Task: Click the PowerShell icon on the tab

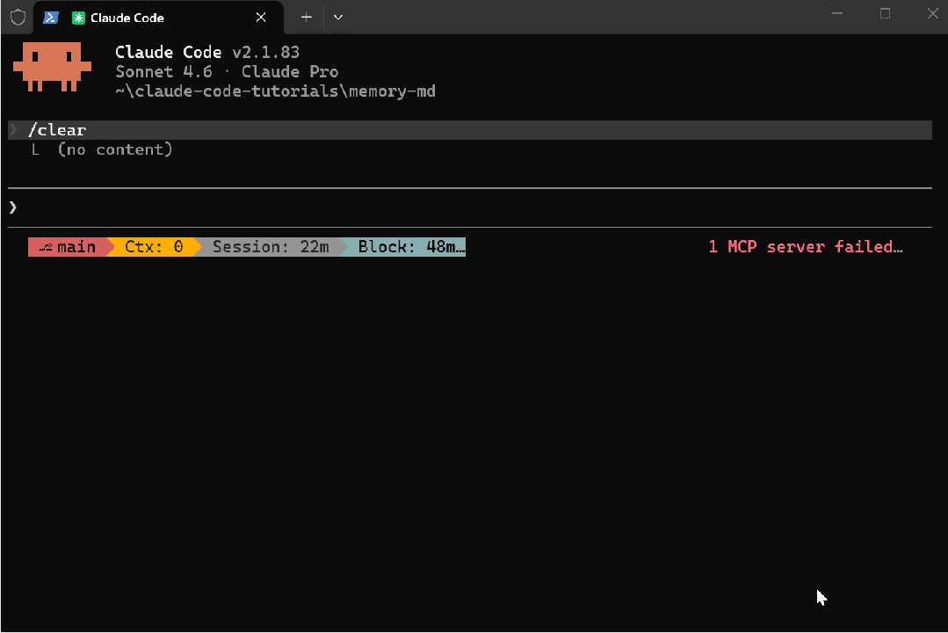Action: pos(51,17)
